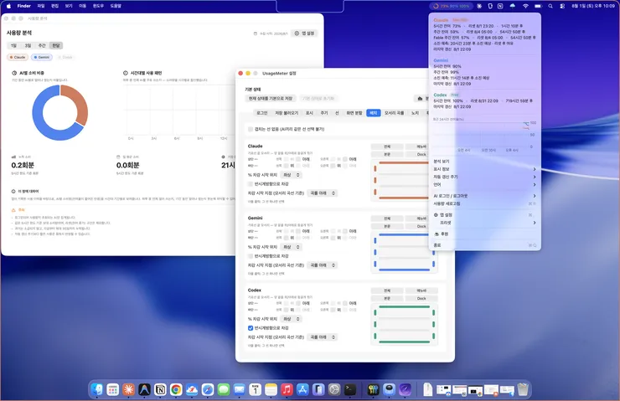Open Spotlight search in the menu bar

550,6
